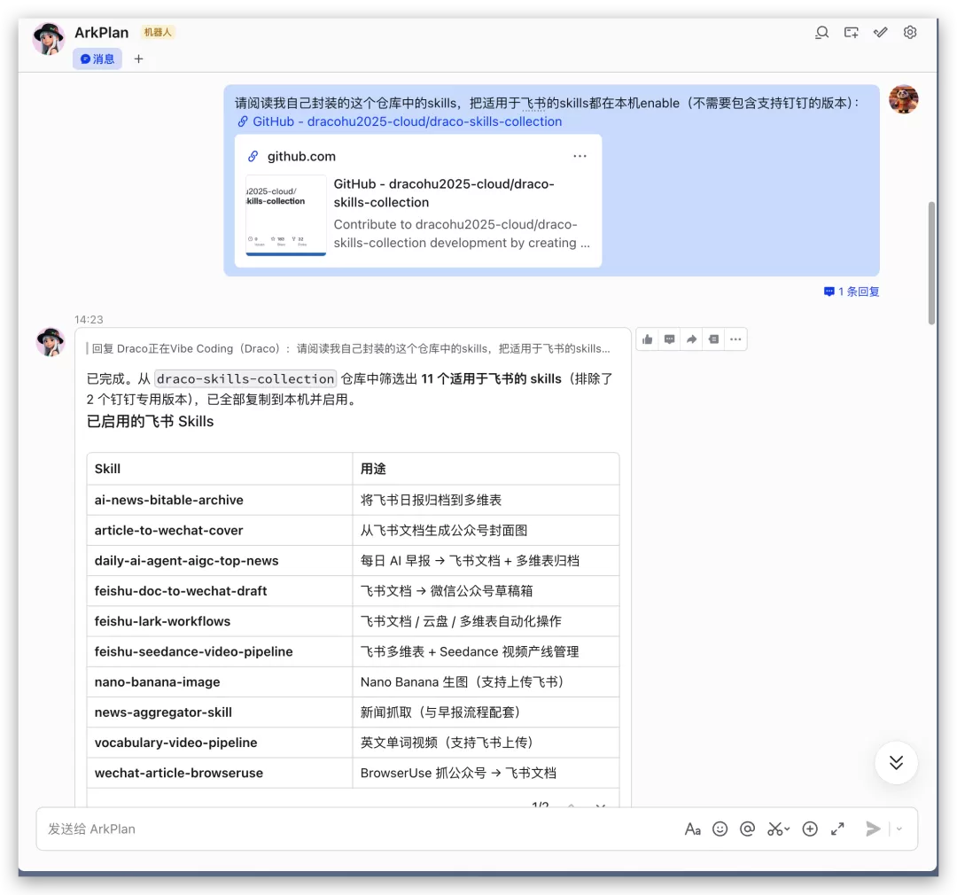Viewport: 957px width, 895px height.
Task: Select the daily-ai-agent-aigc-top-news cell
Action: click(220, 560)
